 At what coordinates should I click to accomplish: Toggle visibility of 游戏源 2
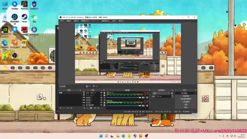tap(101, 100)
